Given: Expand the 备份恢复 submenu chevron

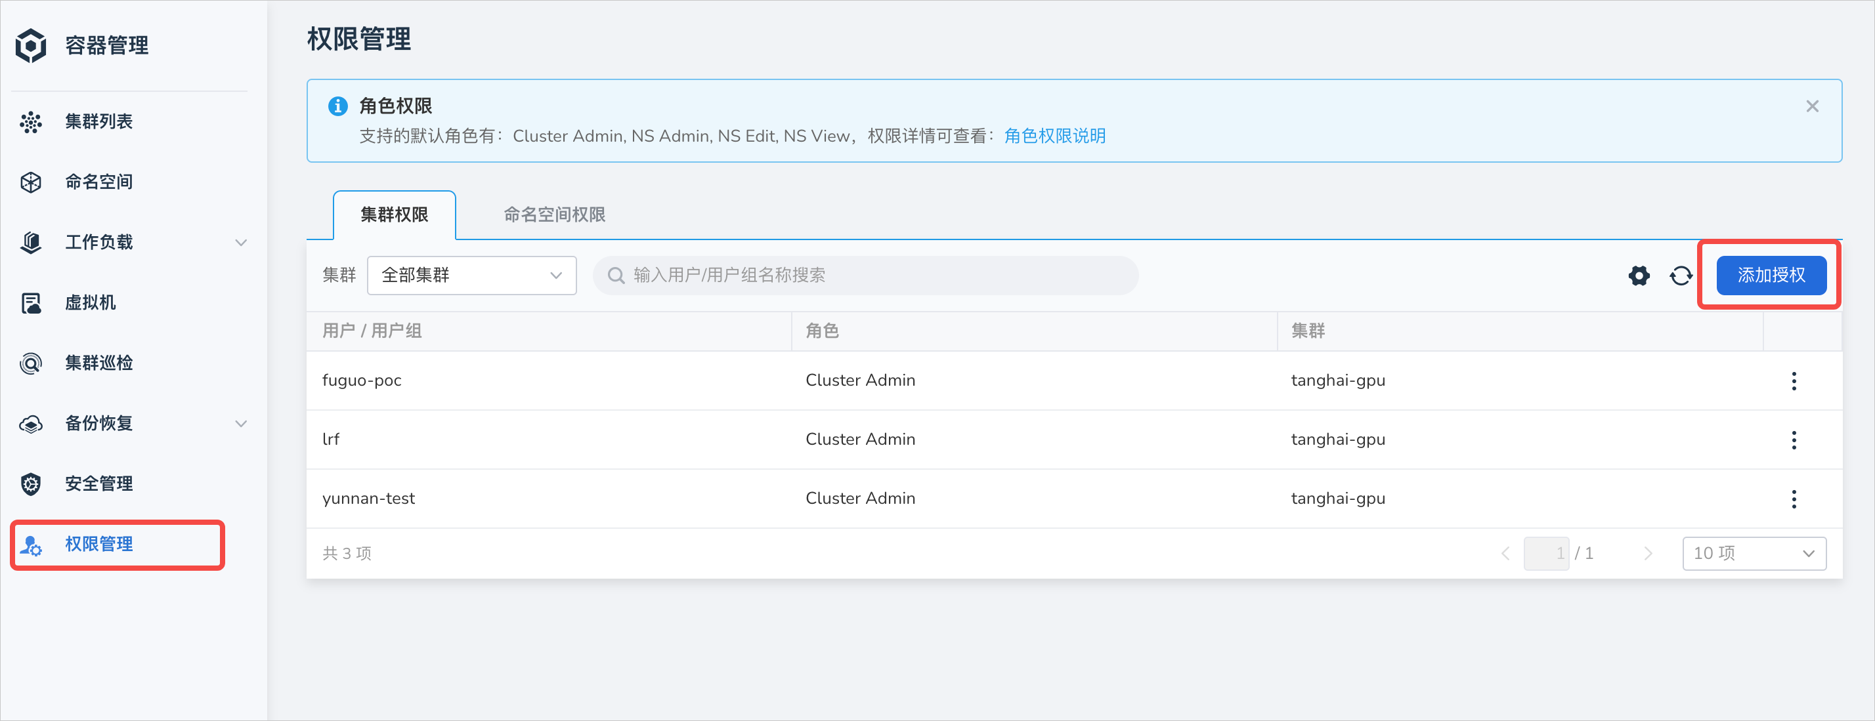Looking at the screenshot, I should [x=241, y=423].
